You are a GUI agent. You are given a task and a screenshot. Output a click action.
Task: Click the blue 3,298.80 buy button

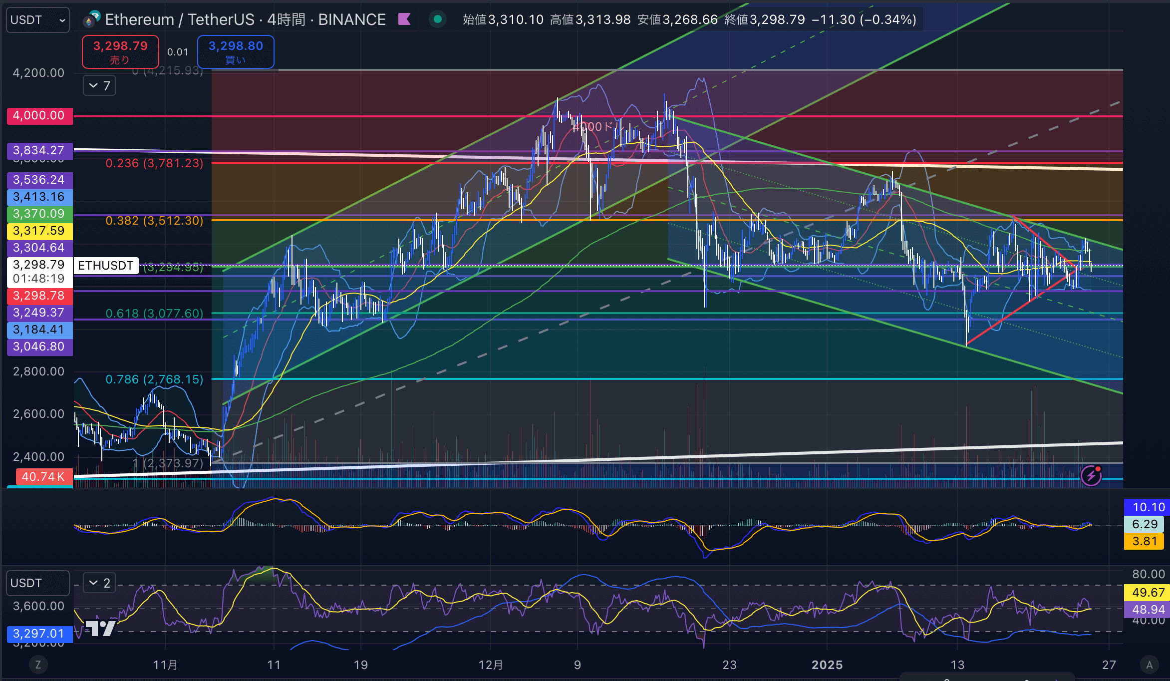[236, 51]
